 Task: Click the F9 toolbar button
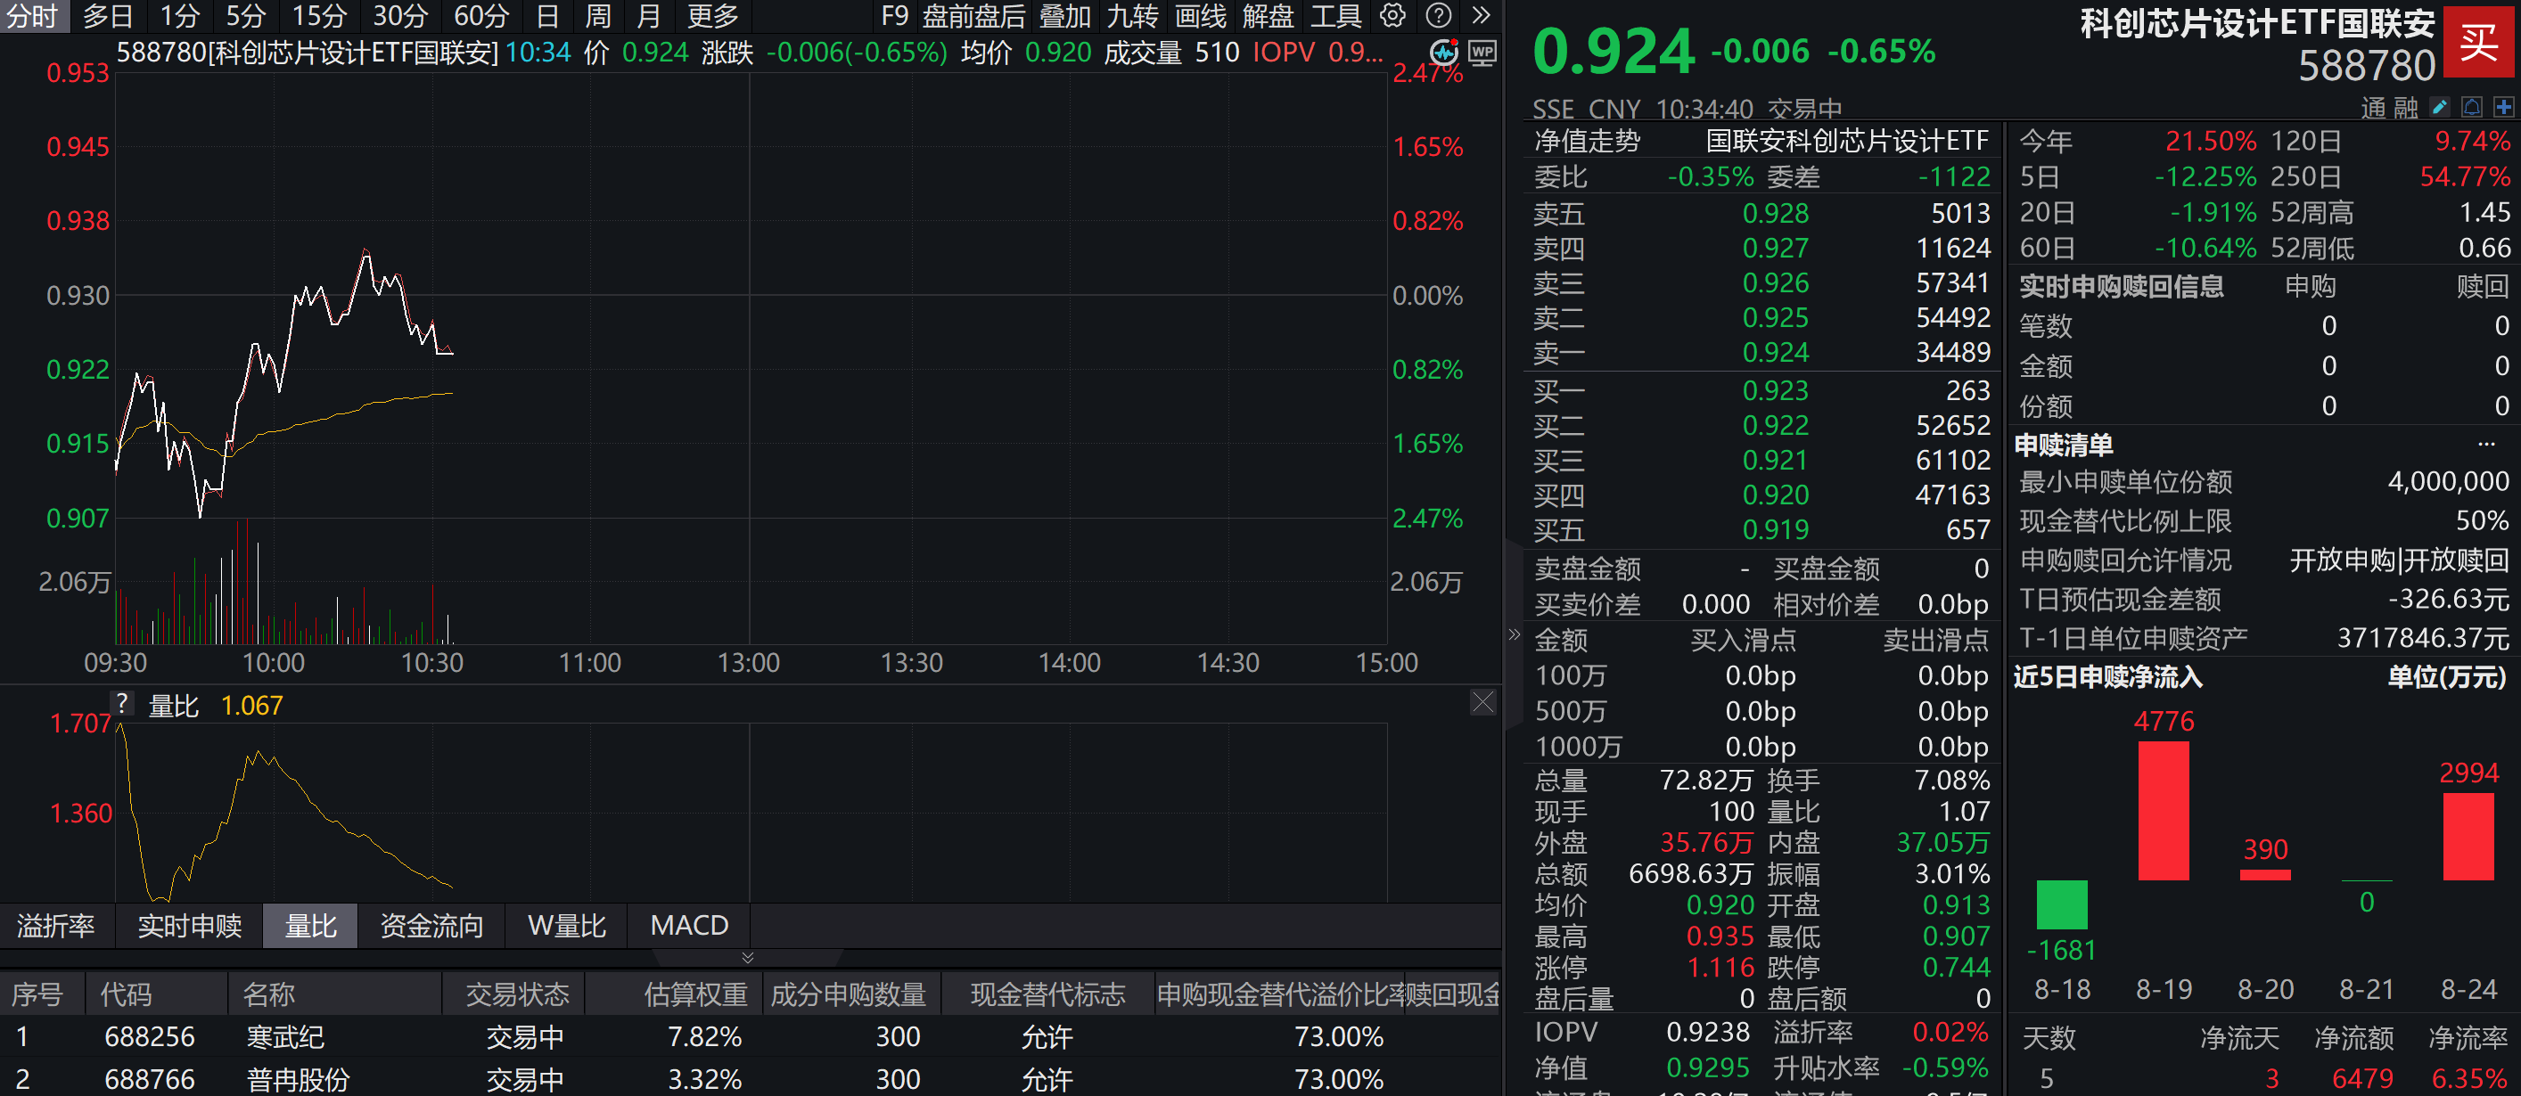[894, 16]
